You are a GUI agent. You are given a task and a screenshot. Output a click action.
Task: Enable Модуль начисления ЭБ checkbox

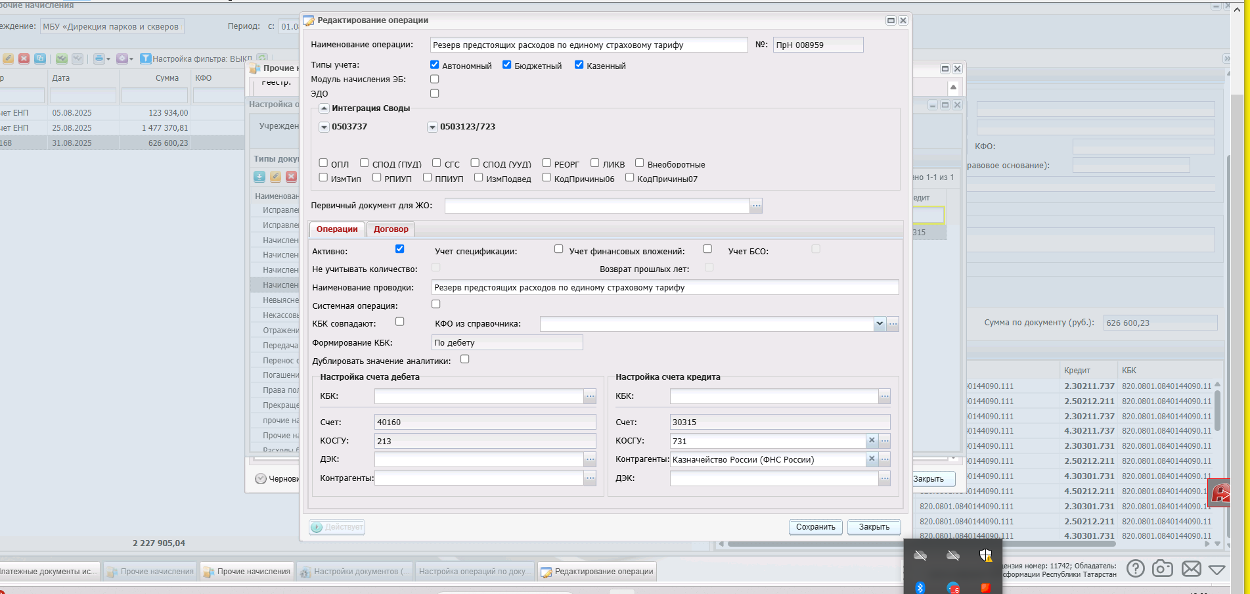[434, 79]
